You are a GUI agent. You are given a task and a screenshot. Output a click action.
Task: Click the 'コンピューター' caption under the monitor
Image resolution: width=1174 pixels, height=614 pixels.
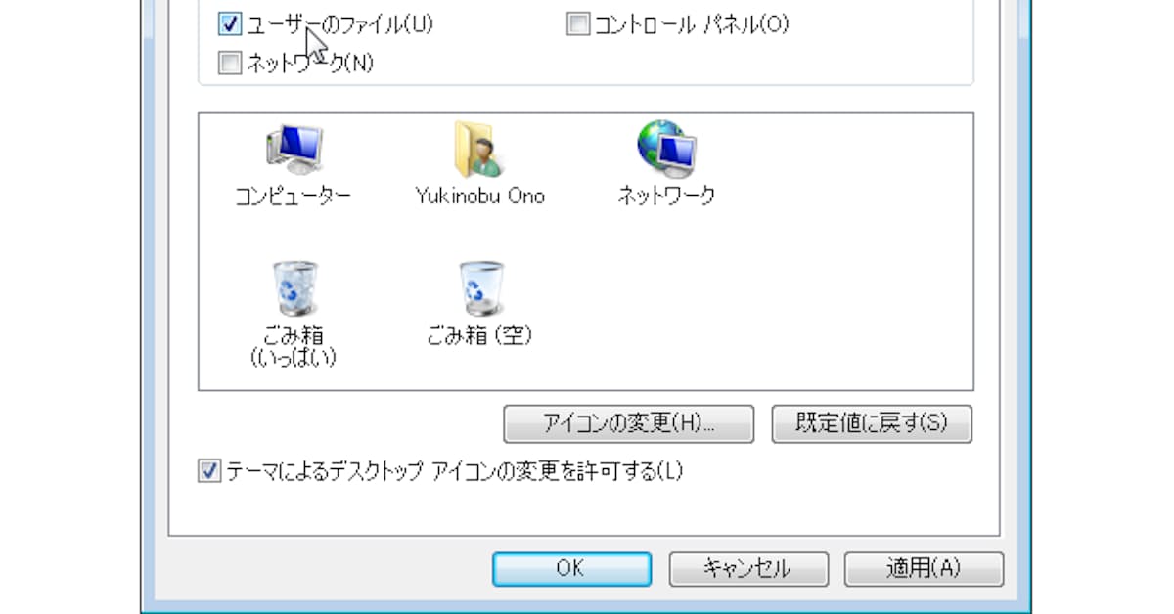pyautogui.click(x=293, y=196)
